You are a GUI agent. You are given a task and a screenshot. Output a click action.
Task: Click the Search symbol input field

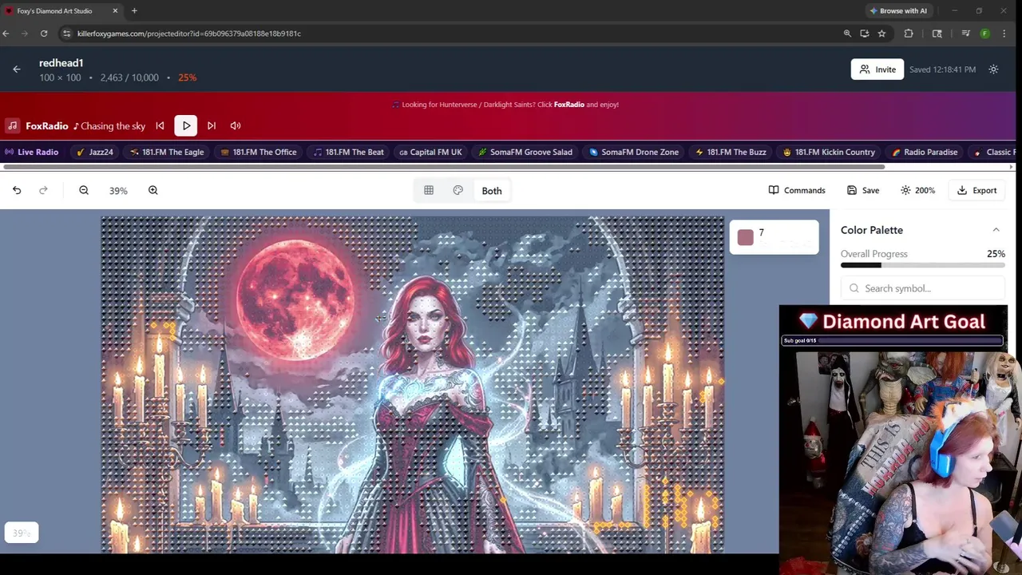923,288
